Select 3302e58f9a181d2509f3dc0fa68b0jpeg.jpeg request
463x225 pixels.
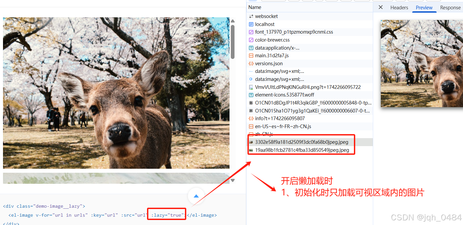coord(310,142)
